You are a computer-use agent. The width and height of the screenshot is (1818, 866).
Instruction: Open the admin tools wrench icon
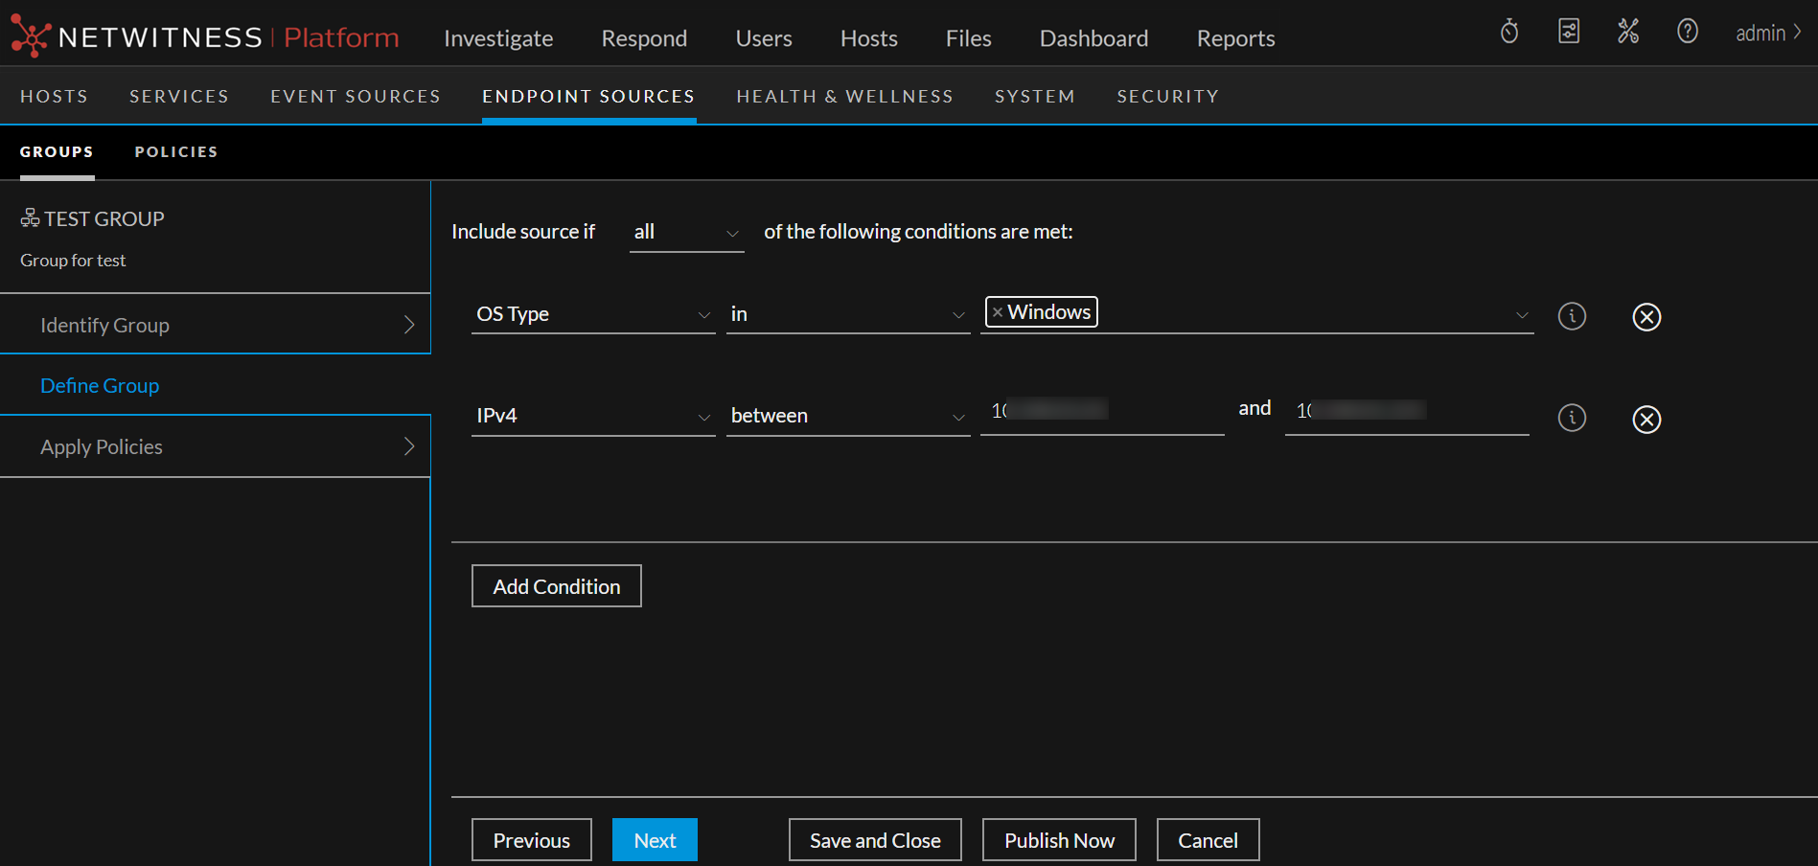(x=1628, y=32)
